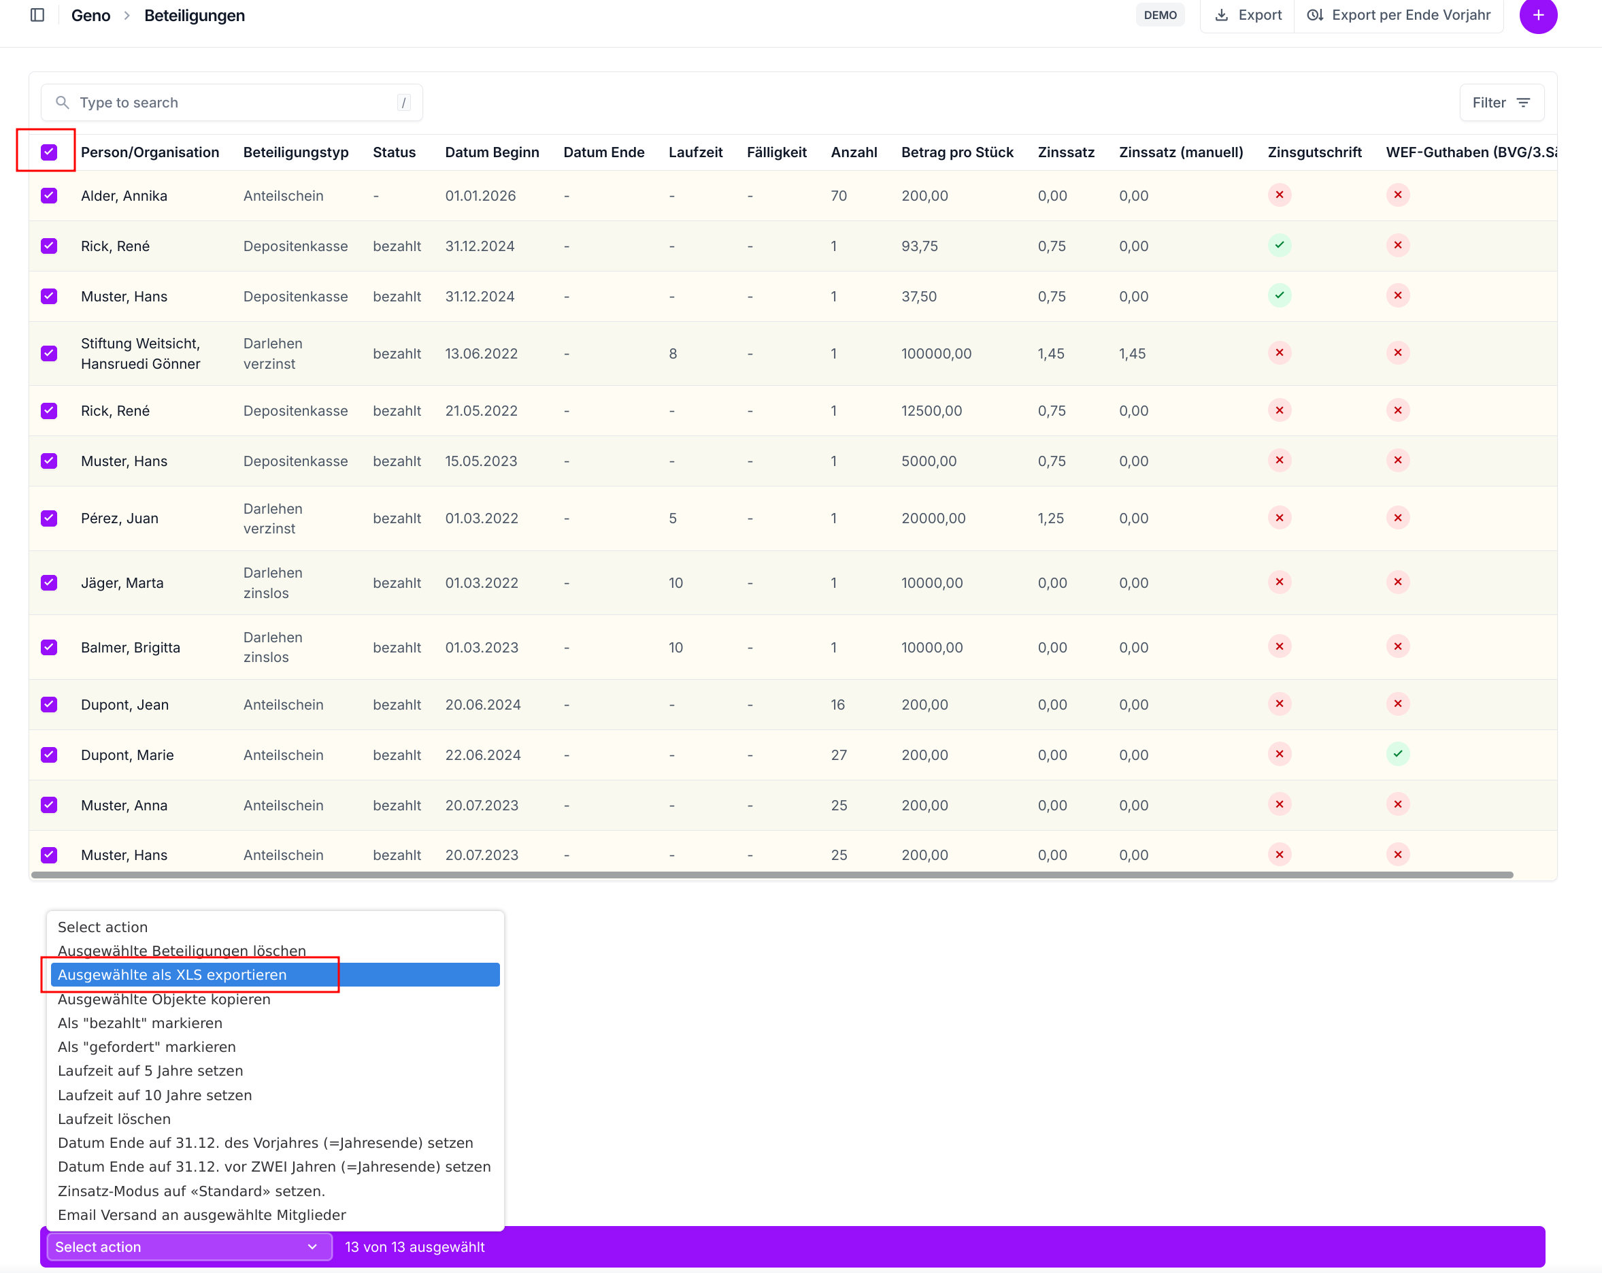Uncheck the select-all header checkbox
This screenshot has width=1602, height=1273.
(49, 152)
